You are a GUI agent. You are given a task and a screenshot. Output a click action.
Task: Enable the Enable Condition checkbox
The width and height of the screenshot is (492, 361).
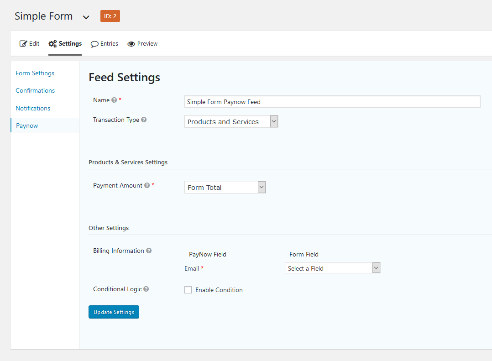[188, 290]
